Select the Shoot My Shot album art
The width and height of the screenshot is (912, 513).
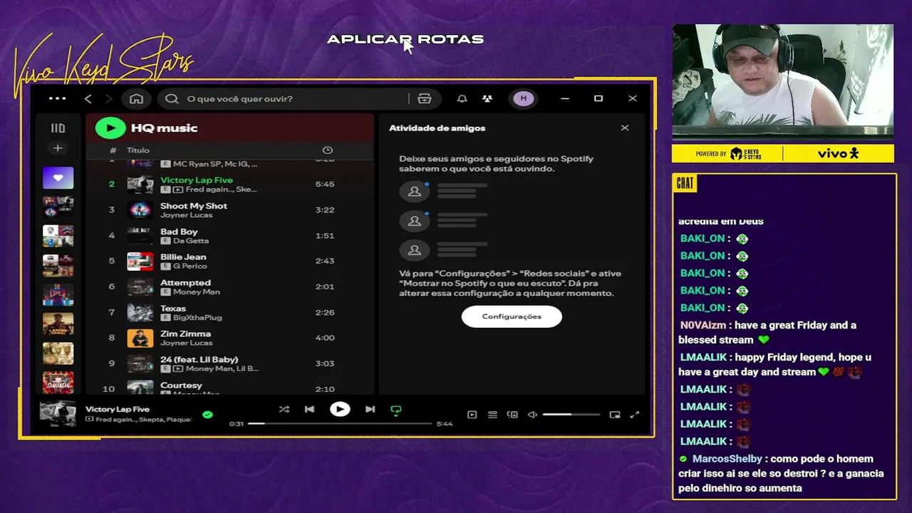coord(140,210)
